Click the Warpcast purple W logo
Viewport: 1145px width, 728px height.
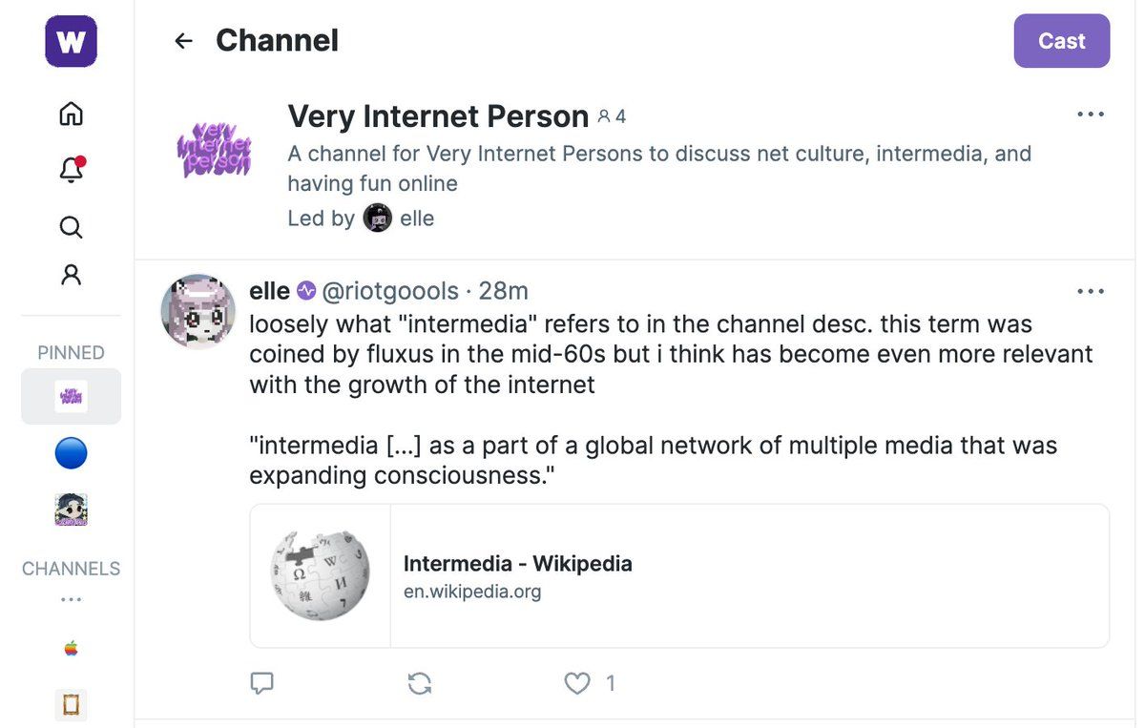[x=71, y=41]
